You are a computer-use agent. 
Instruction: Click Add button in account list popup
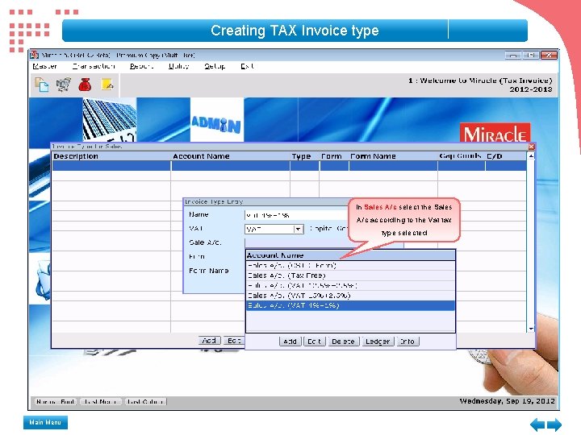290,342
